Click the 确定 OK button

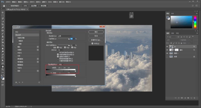(96, 32)
